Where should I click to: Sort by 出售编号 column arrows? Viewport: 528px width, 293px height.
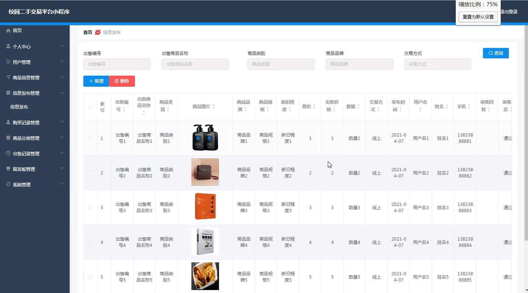tap(124, 110)
